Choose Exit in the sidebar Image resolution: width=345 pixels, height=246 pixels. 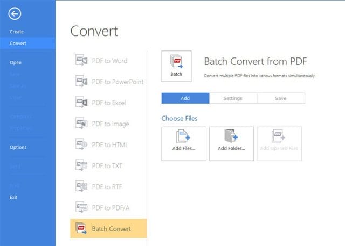click(13, 197)
